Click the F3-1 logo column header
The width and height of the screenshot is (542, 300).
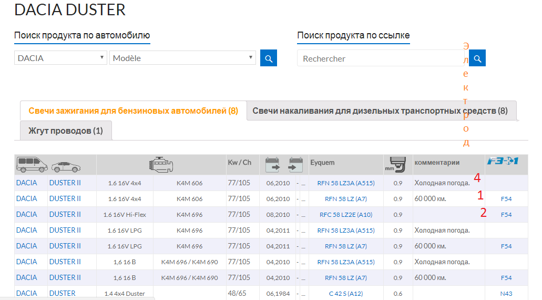point(503,161)
